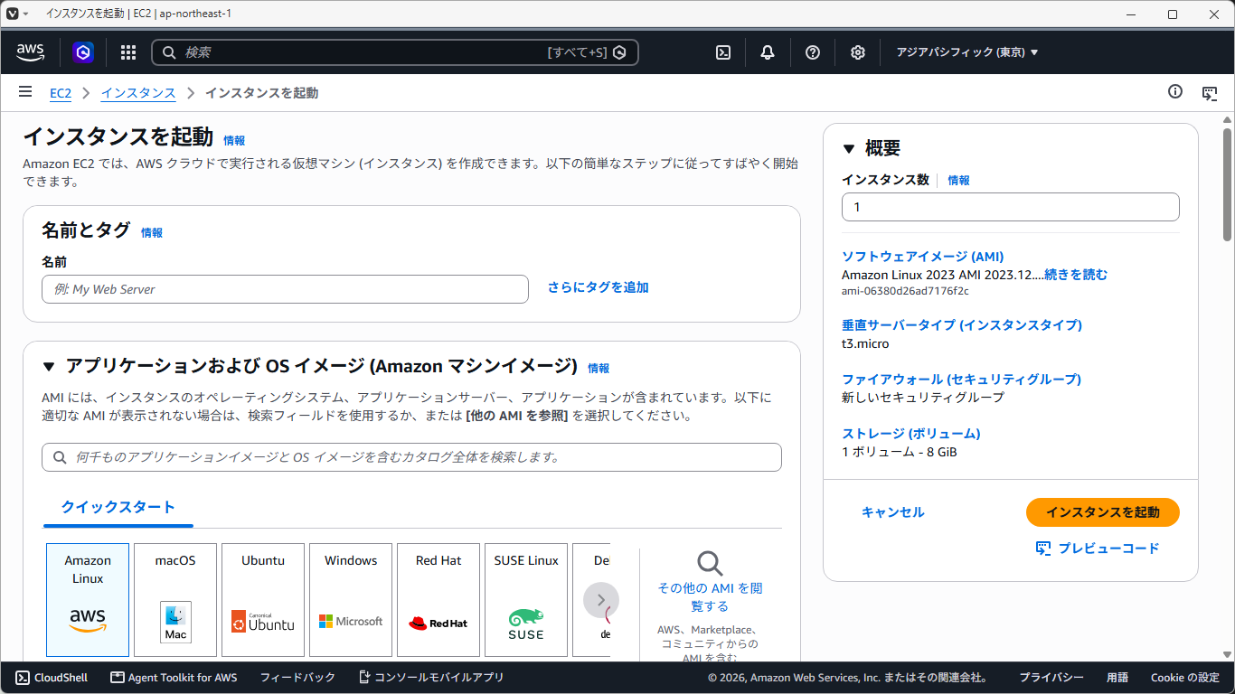Select the macOS AMI tile
The height and width of the screenshot is (694, 1235).
click(x=175, y=600)
